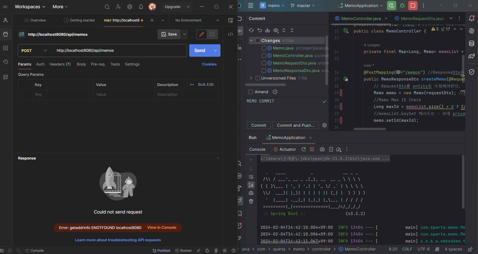Click the request URL input field

point(119,50)
